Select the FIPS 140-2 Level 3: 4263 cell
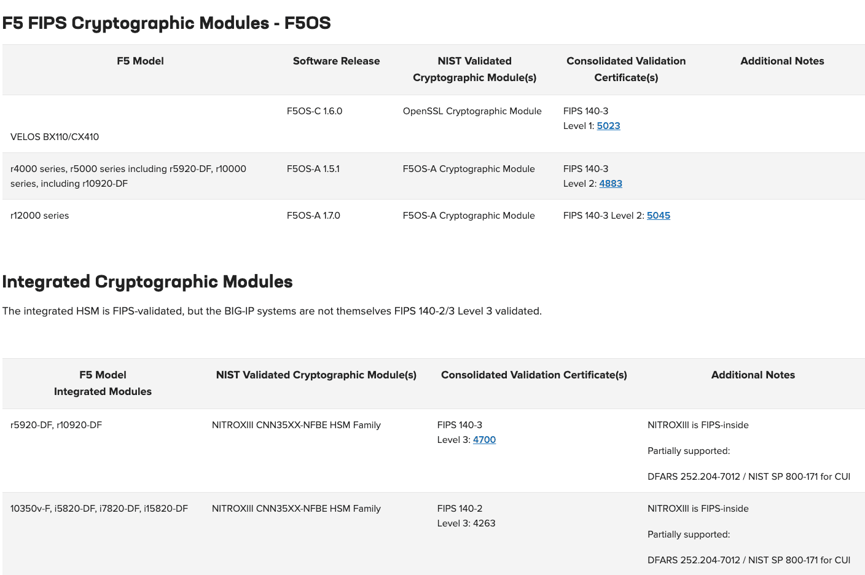Screen dimensions: 865x575 pyautogui.click(x=466, y=515)
